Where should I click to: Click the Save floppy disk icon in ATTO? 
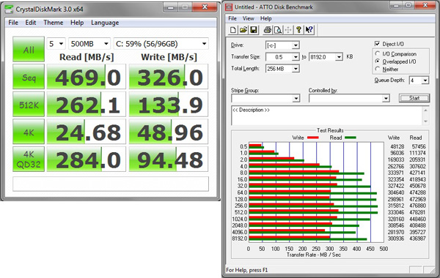click(254, 30)
